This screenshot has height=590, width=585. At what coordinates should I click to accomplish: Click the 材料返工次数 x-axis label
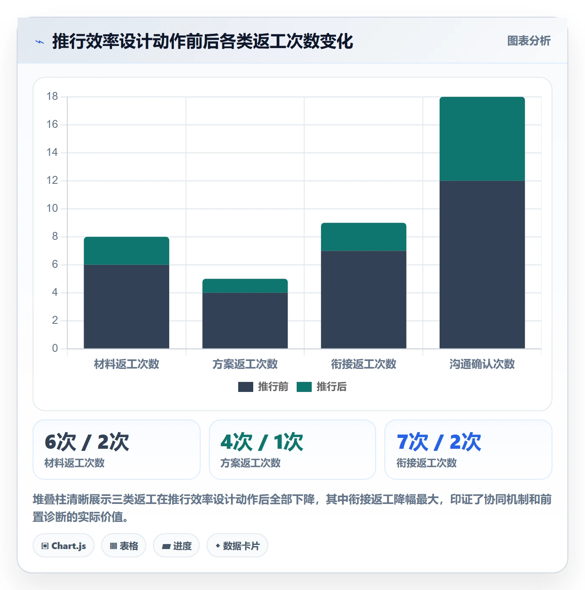point(127,364)
